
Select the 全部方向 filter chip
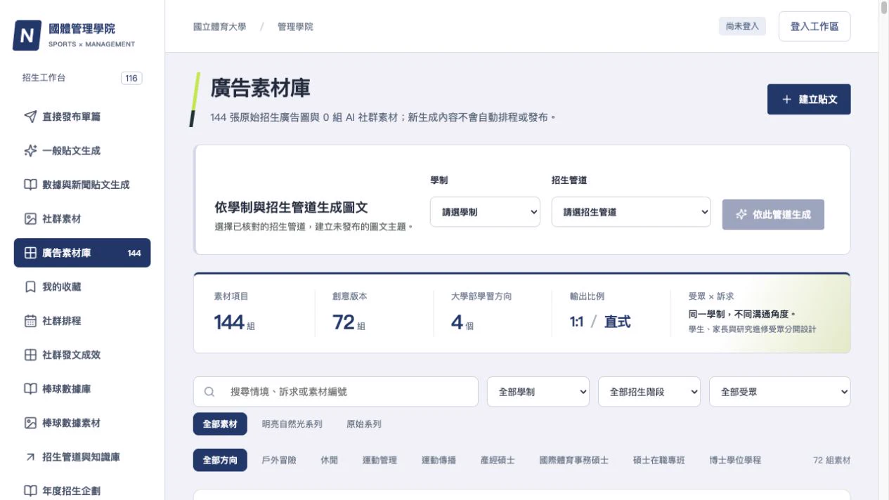pyautogui.click(x=220, y=461)
